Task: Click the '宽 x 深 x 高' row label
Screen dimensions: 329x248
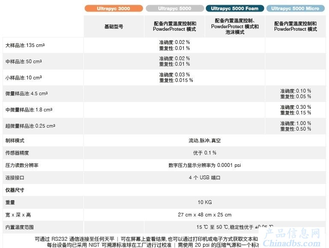Action: click(x=18, y=215)
